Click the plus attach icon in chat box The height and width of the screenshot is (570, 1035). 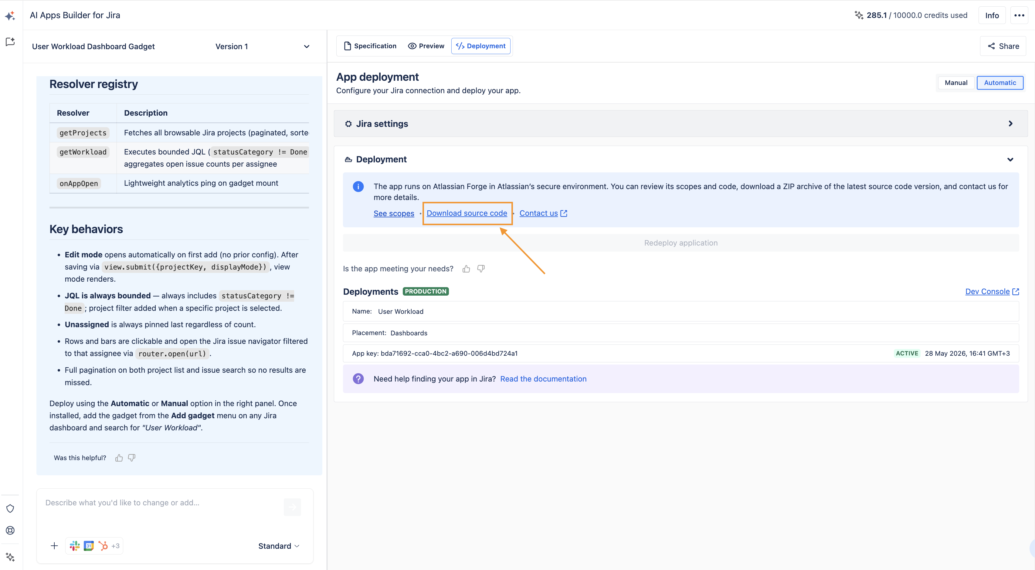coord(54,546)
